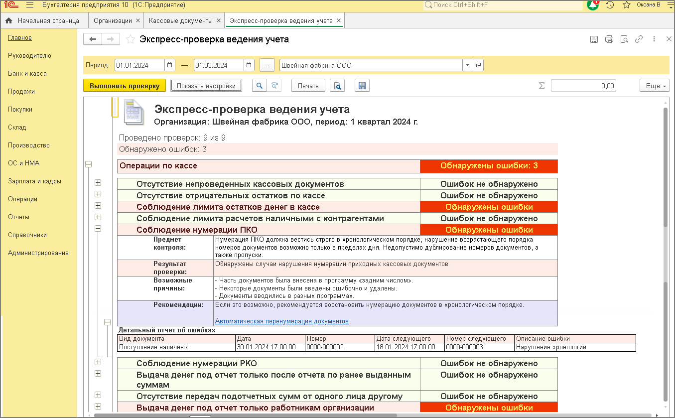
Task: Click the preview icon in the form header
Action: (624, 39)
